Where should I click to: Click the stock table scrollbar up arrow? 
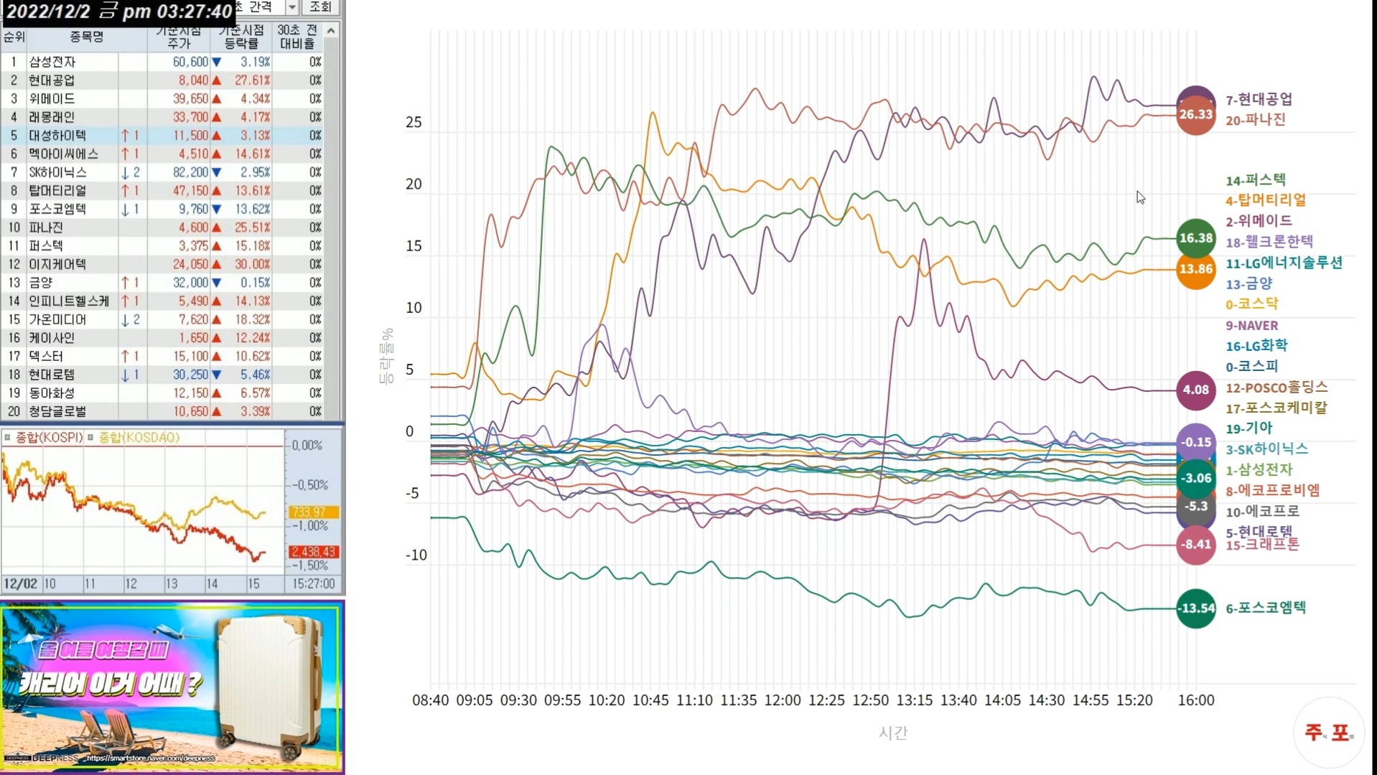[x=331, y=30]
